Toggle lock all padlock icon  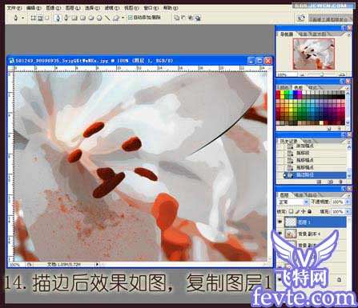[x=310, y=211]
